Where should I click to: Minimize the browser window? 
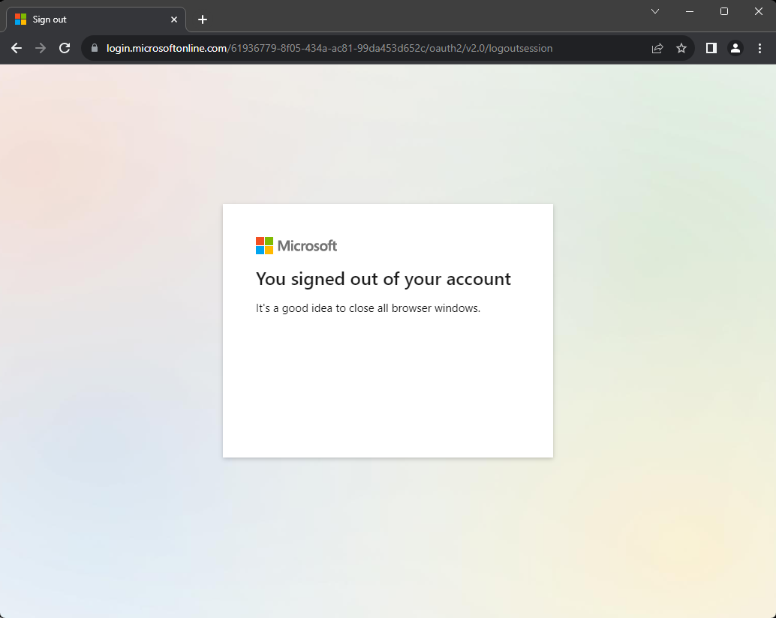[x=690, y=11]
